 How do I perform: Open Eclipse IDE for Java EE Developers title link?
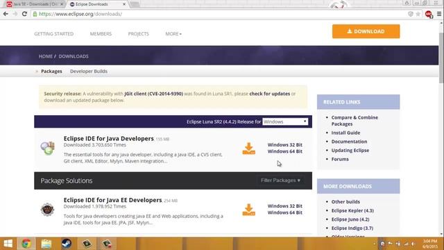(112, 200)
